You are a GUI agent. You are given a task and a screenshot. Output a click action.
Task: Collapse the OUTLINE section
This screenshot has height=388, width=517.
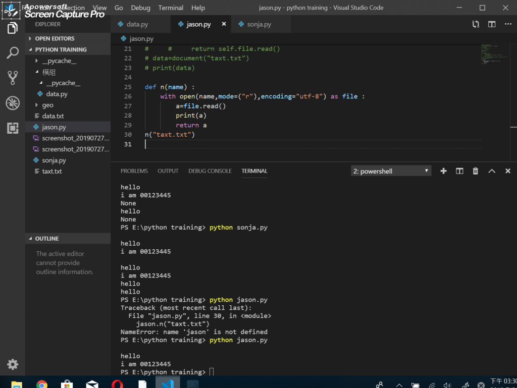(46, 238)
